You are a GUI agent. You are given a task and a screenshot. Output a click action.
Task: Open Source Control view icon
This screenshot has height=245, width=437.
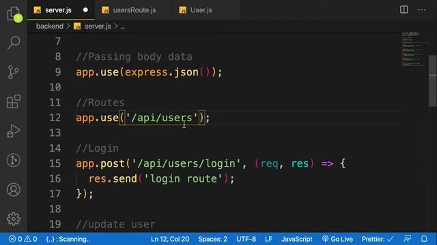[x=14, y=72]
